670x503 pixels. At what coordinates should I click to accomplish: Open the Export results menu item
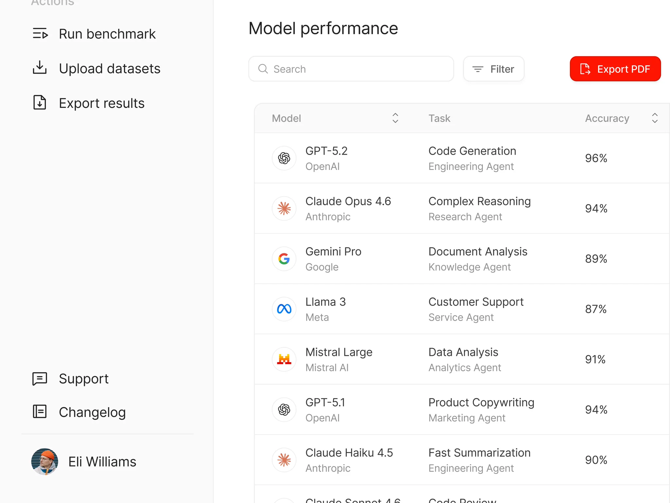[88, 103]
